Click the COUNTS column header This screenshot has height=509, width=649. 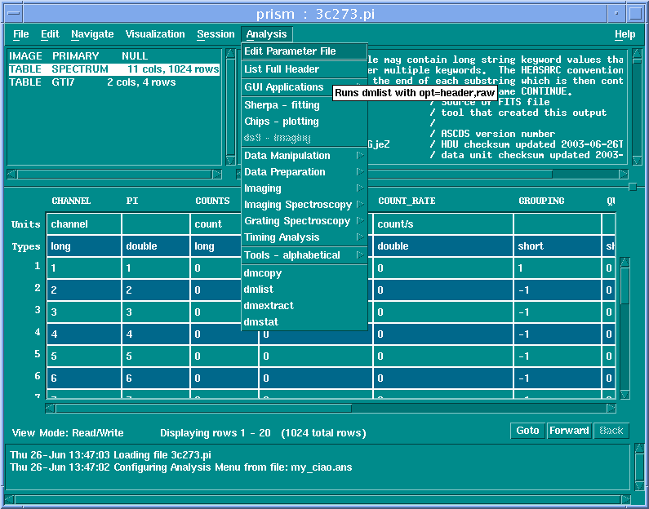click(213, 201)
